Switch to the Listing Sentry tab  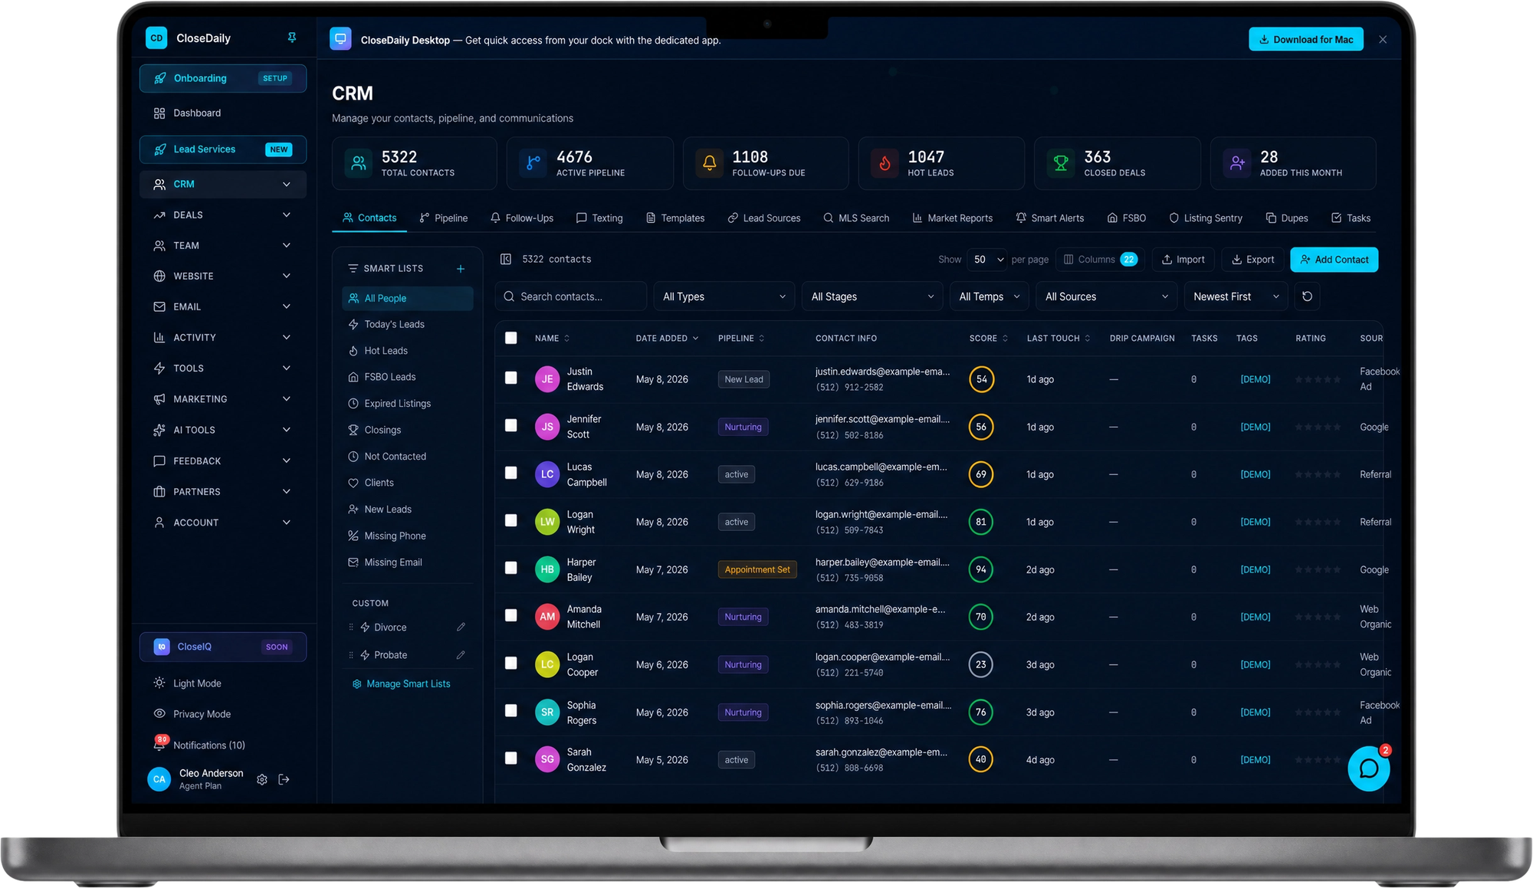point(1206,218)
